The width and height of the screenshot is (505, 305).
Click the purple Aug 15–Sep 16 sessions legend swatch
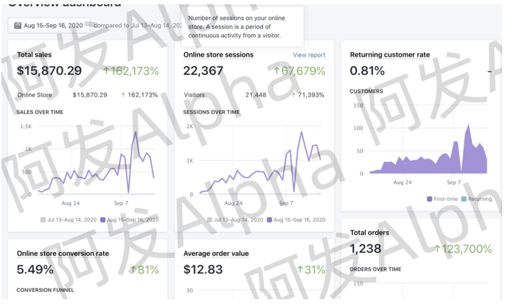coord(269,220)
